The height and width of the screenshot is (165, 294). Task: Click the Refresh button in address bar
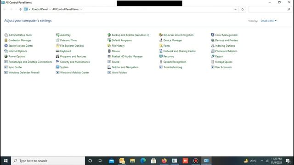[243, 9]
